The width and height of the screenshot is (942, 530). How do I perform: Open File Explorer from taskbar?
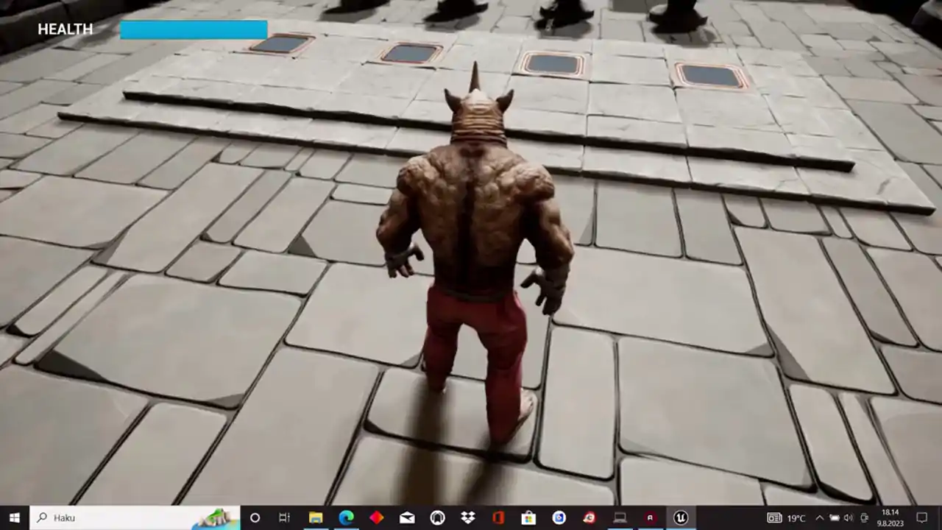tap(316, 517)
